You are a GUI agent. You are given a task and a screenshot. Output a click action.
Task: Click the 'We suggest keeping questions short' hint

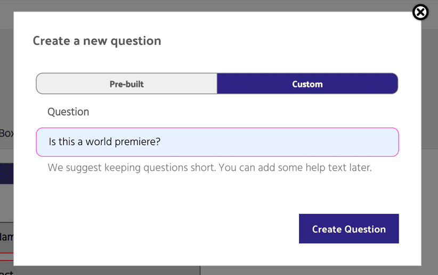(x=209, y=168)
